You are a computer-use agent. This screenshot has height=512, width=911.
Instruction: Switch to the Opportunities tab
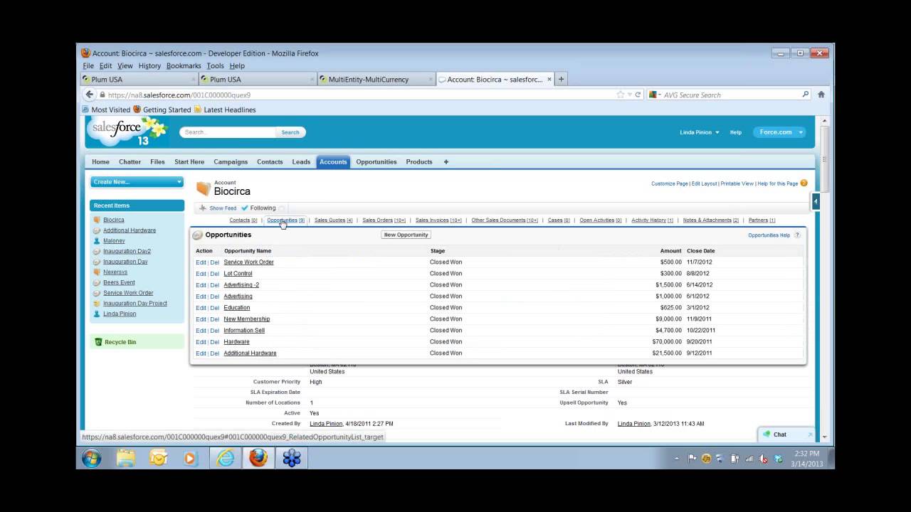376,161
